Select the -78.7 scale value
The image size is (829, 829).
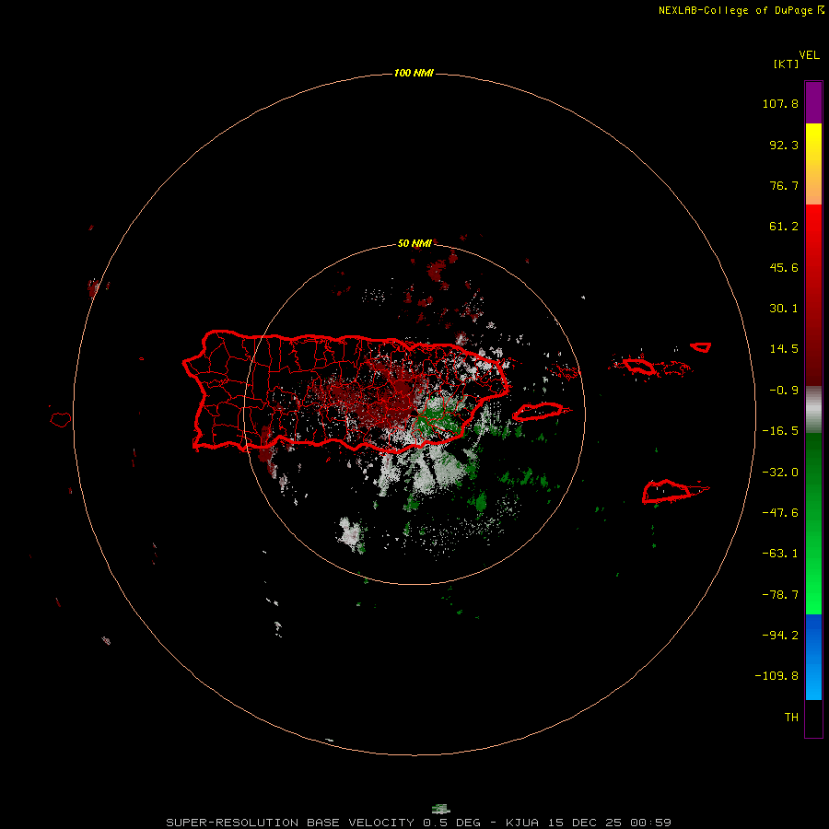click(x=780, y=595)
